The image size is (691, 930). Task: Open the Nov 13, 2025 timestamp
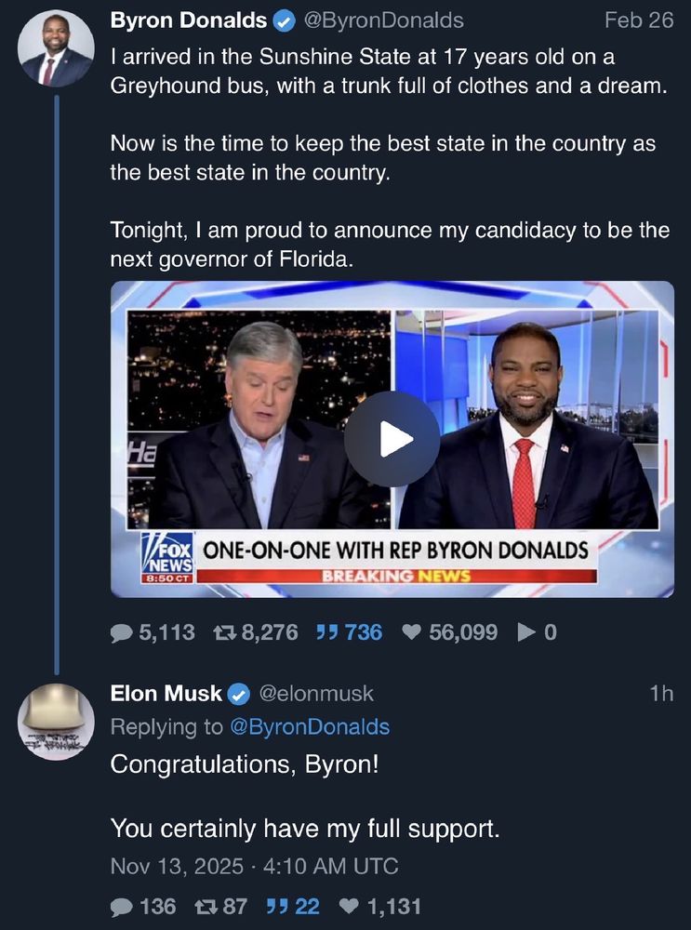click(254, 866)
